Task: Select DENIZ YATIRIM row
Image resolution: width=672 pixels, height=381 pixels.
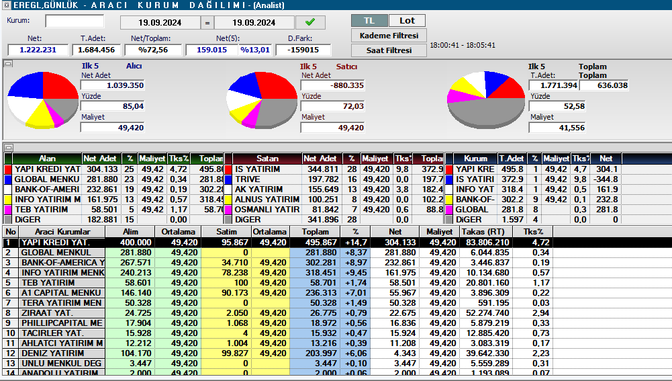Action: pos(337,353)
